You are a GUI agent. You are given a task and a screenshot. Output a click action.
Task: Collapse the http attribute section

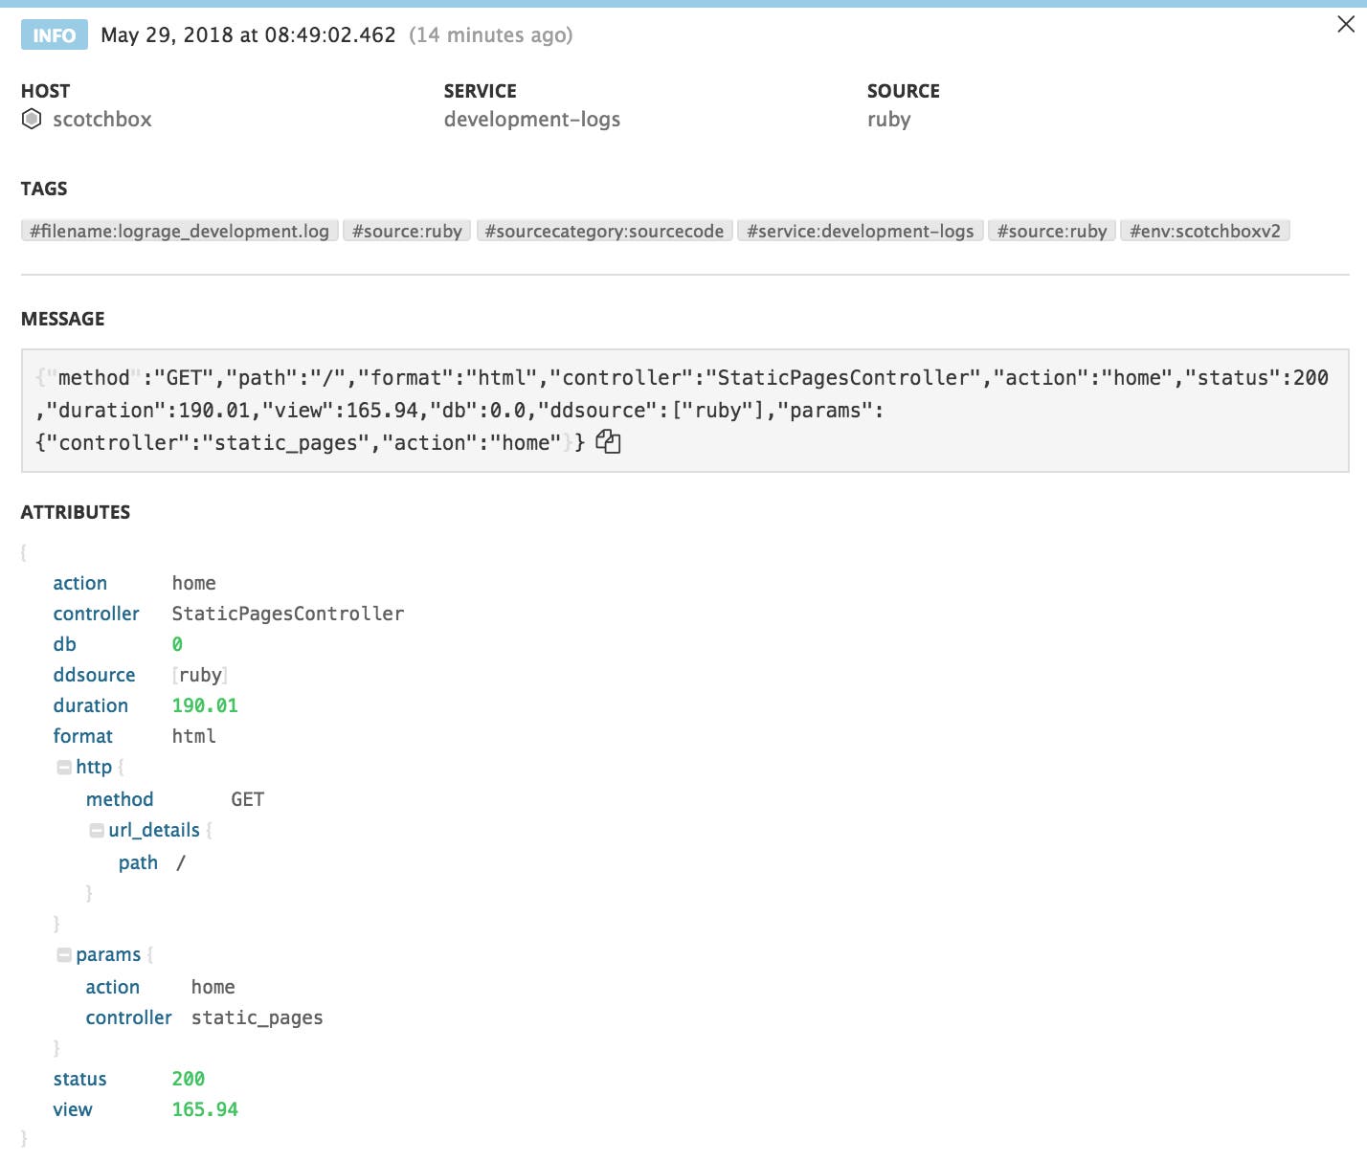pos(64,766)
